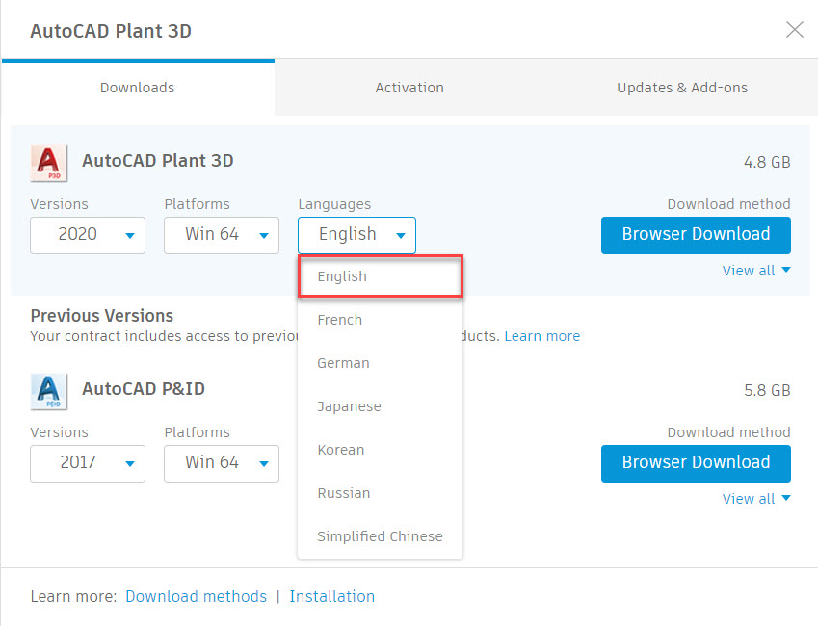Screen dimensions: 818x626
Task: Switch to the Activation tab
Action: (x=409, y=87)
